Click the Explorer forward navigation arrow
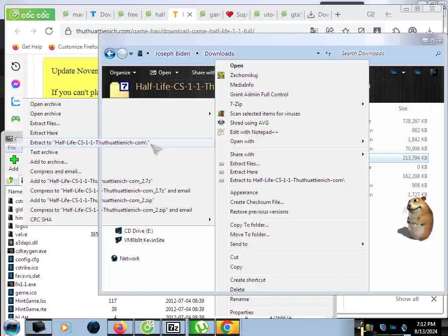448x336 pixels. coord(122,53)
